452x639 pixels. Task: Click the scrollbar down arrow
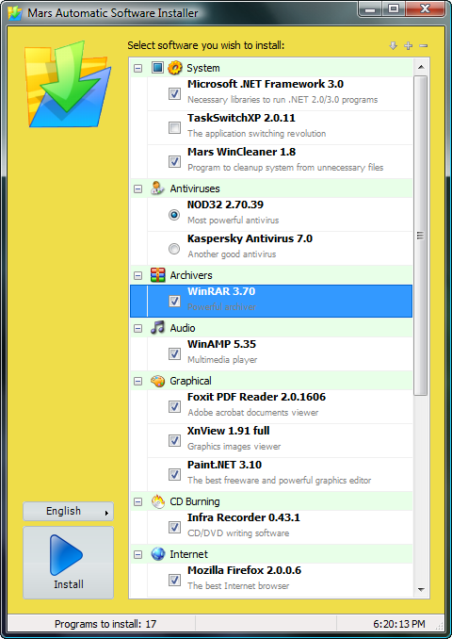421,589
